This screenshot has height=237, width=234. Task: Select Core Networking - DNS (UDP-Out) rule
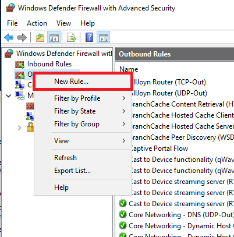coord(181,215)
